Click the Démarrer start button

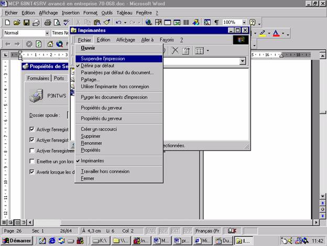[x=17, y=241]
